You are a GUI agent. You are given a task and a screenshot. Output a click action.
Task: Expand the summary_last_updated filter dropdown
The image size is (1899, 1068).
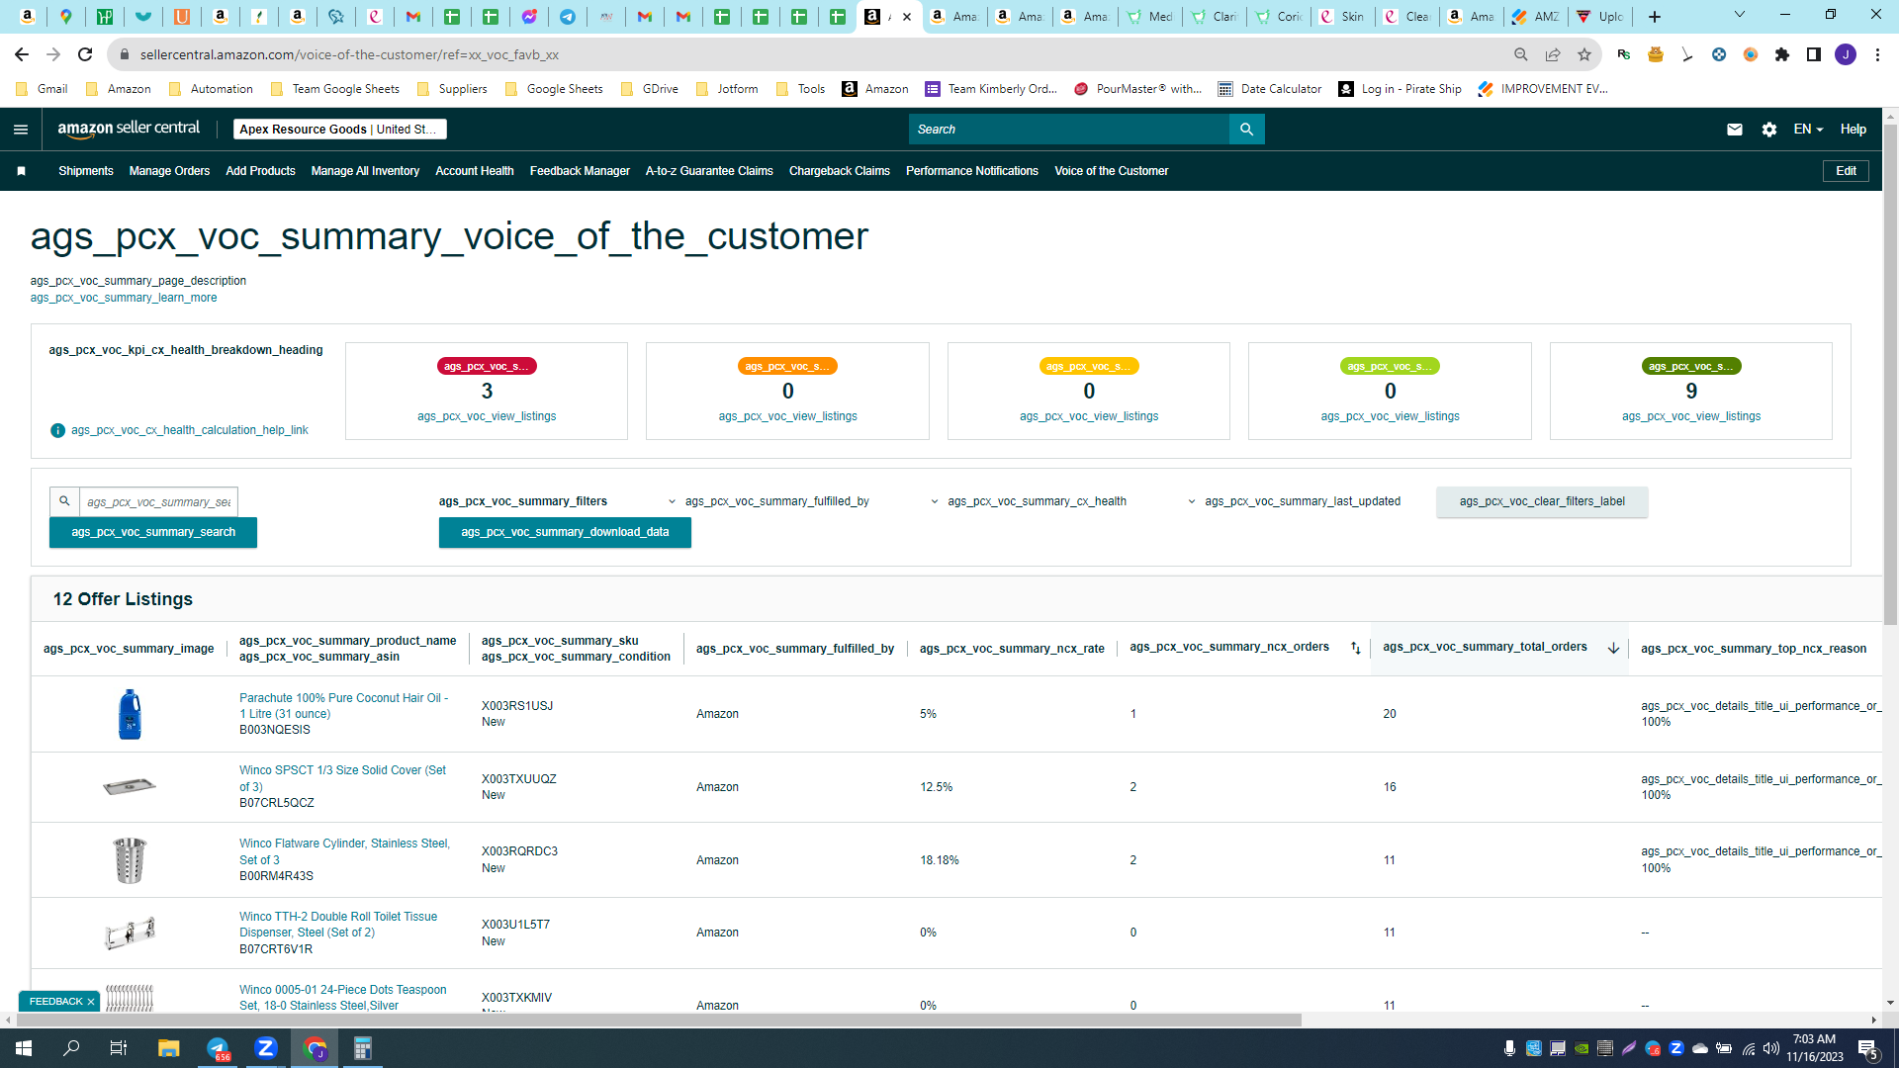click(1294, 501)
